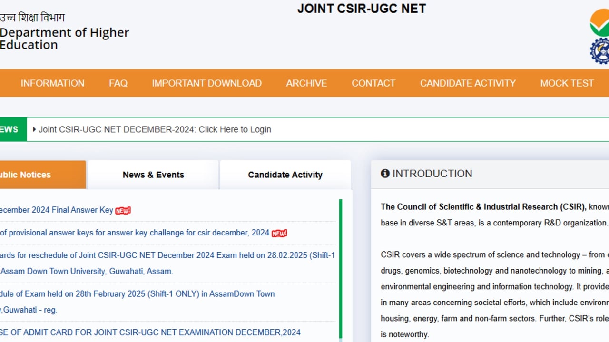Click the blue gear emblem logo at top right
Image resolution: width=609 pixels, height=342 pixels.
click(x=599, y=51)
